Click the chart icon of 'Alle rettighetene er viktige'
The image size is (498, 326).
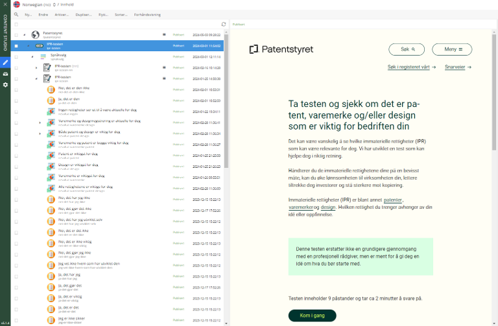pos(51,188)
